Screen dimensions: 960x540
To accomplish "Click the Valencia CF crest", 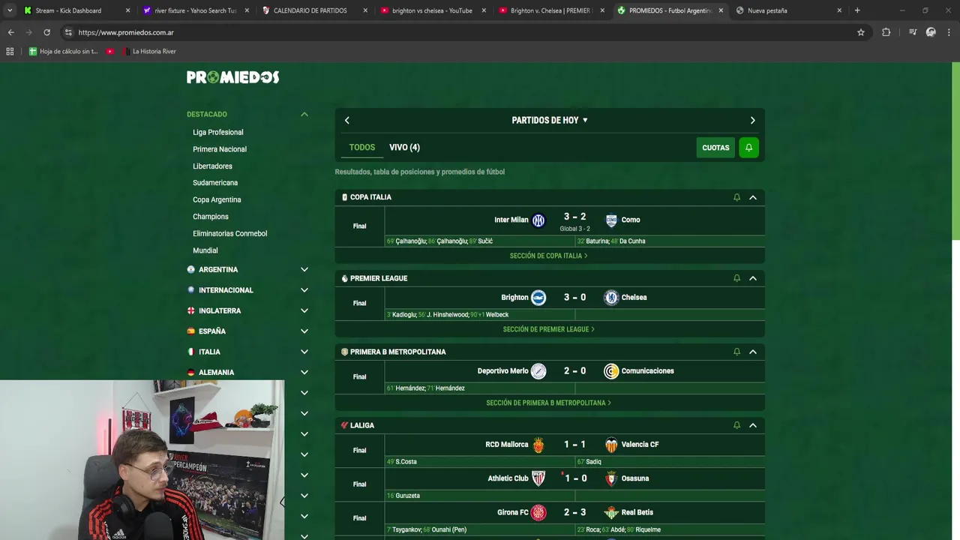I will 611,445.
